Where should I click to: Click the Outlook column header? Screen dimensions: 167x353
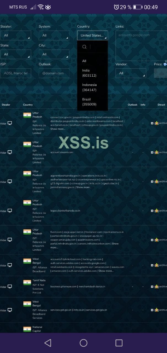click(133, 105)
